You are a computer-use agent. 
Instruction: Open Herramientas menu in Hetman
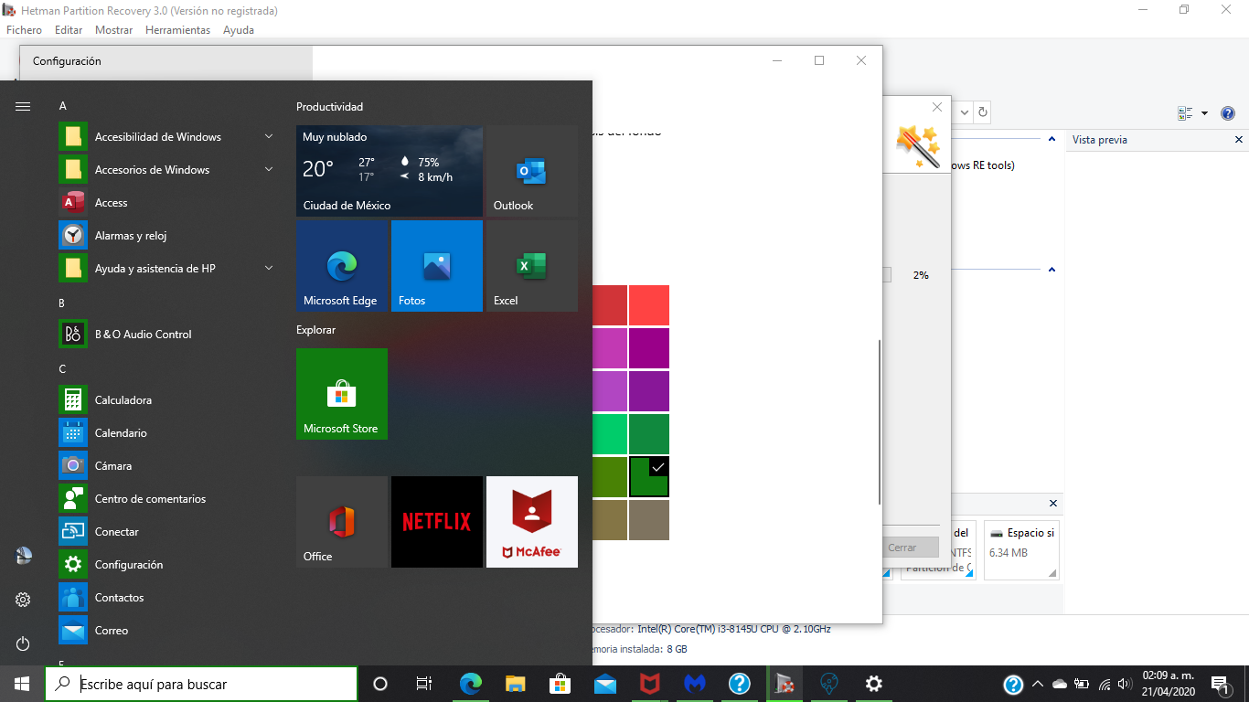[x=177, y=30]
